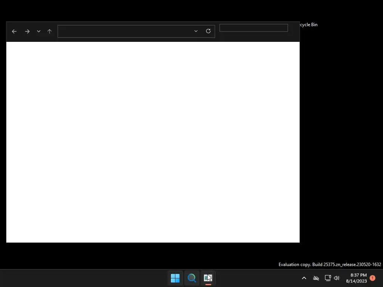Navigate up one folder level
The image size is (383, 287).
50,31
